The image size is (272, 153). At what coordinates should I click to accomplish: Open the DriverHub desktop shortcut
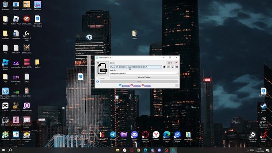[x=5, y=136]
